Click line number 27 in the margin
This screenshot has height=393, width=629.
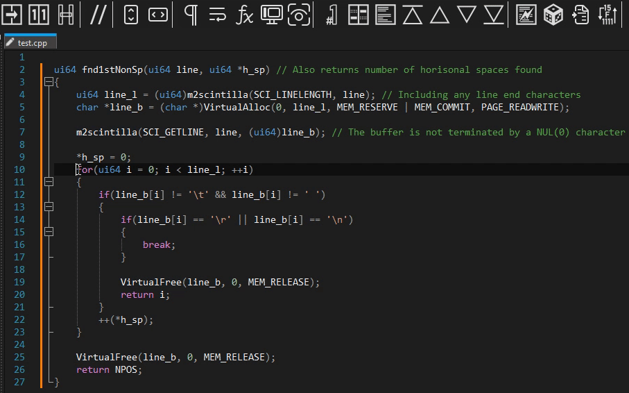click(x=19, y=382)
